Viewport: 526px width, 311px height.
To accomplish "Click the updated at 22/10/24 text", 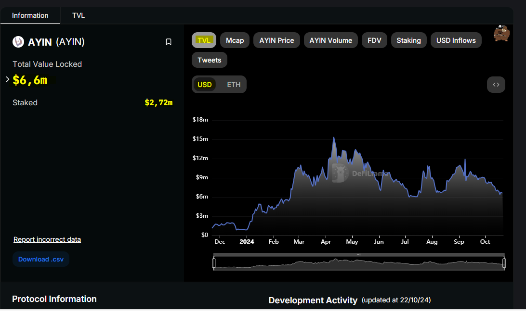I will coord(396,300).
